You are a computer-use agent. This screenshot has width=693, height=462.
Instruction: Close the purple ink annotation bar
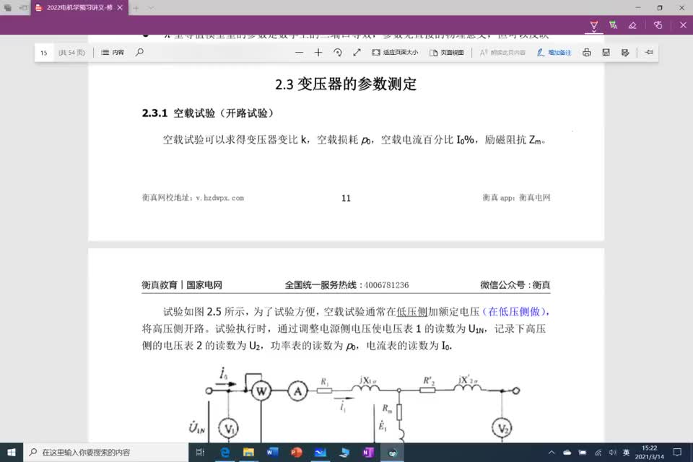coord(683,25)
